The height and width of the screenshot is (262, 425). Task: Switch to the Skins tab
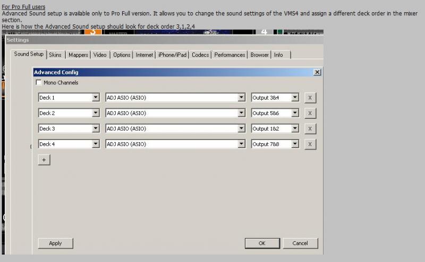[55, 55]
